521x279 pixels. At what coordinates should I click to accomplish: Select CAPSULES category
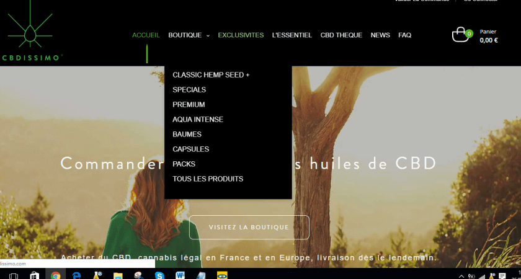pos(191,149)
